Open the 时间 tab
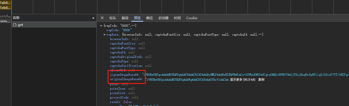The height and width of the screenshot is (106, 349). pos(177,18)
